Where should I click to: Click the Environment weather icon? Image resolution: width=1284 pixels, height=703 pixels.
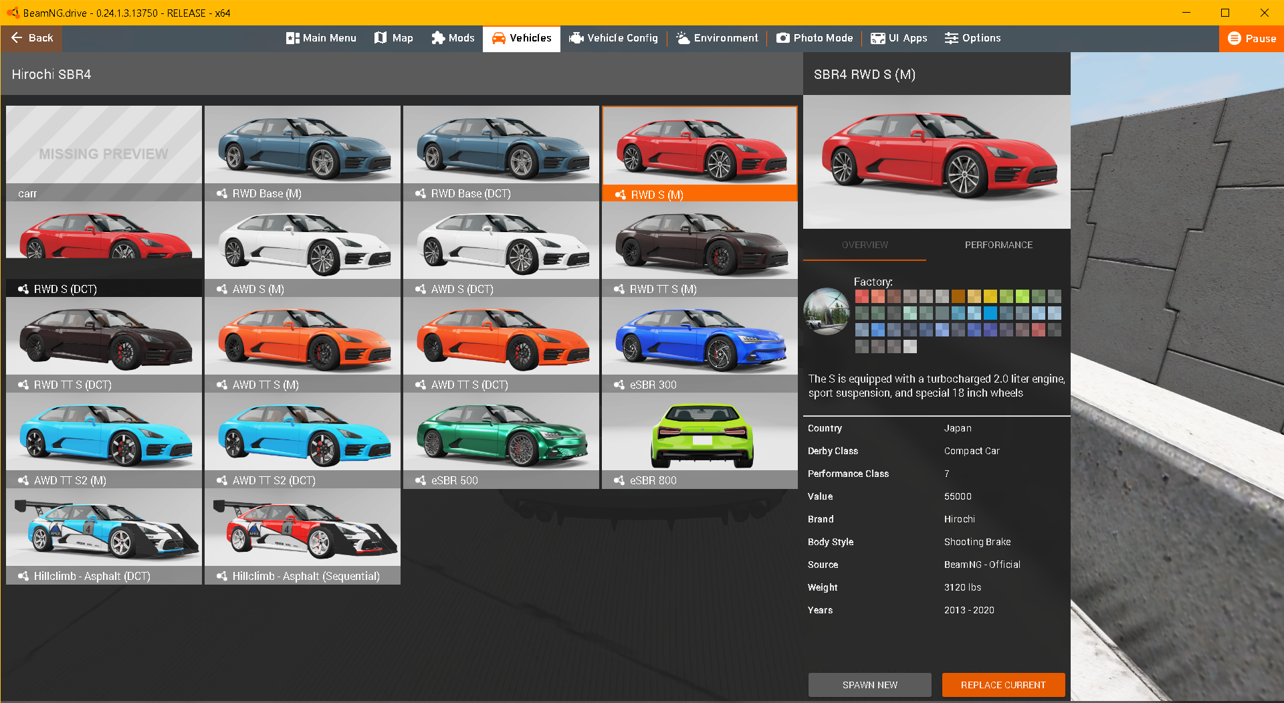point(683,38)
